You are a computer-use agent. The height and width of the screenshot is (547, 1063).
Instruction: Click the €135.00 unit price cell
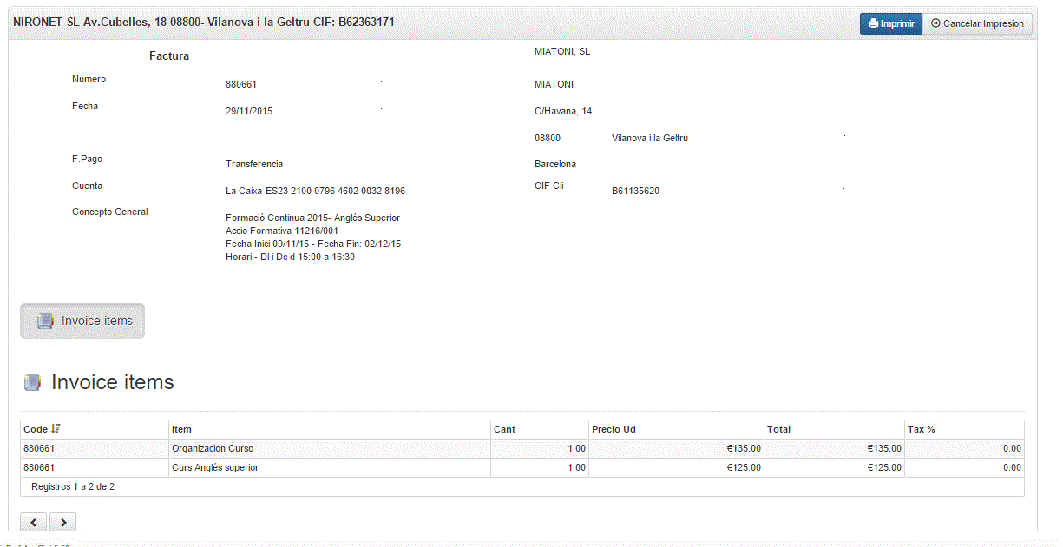pos(676,448)
